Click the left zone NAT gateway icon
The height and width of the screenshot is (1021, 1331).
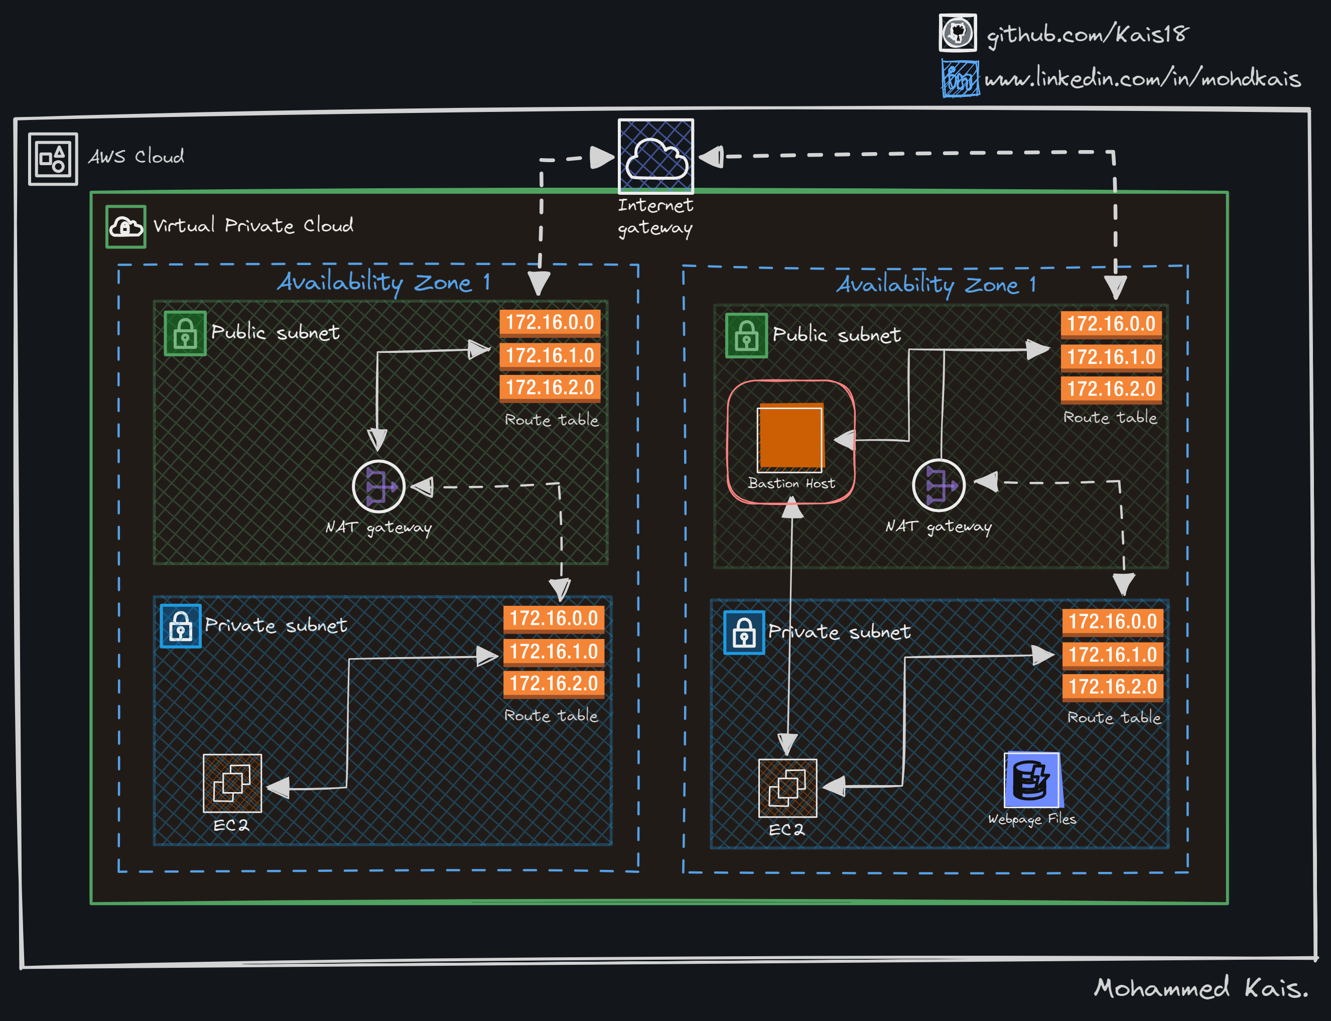pos(378,486)
